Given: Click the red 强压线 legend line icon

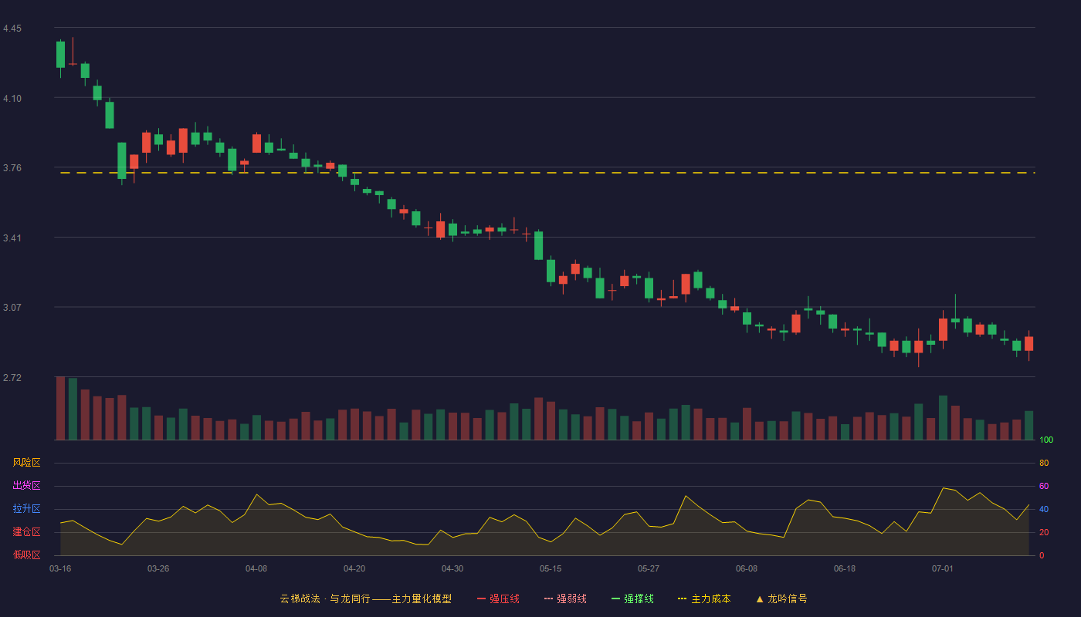Looking at the screenshot, I should [481, 598].
